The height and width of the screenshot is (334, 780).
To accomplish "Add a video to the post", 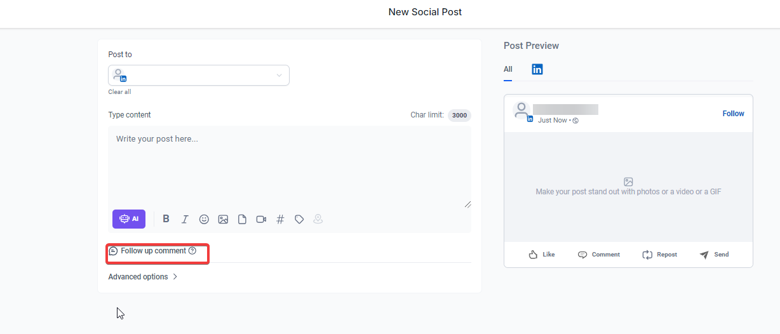I will [261, 219].
